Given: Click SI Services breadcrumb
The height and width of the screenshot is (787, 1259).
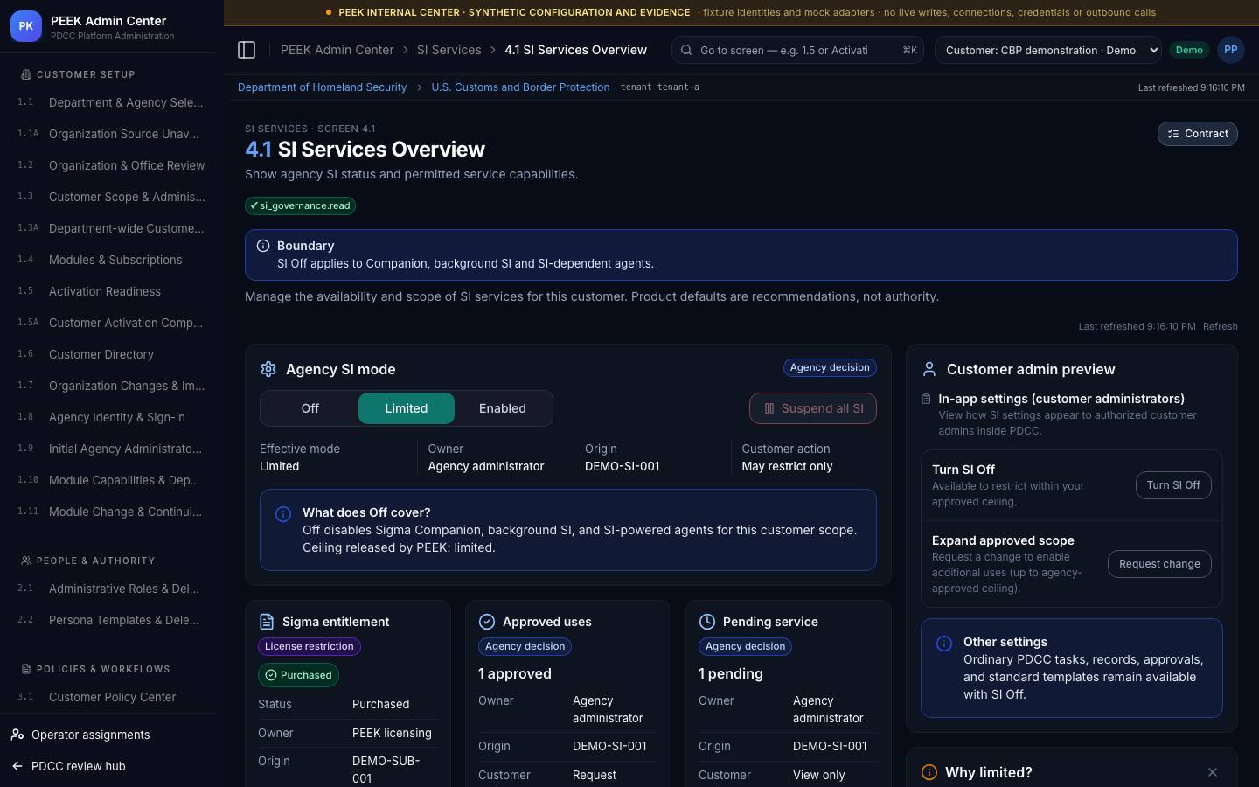Looking at the screenshot, I should tap(449, 50).
